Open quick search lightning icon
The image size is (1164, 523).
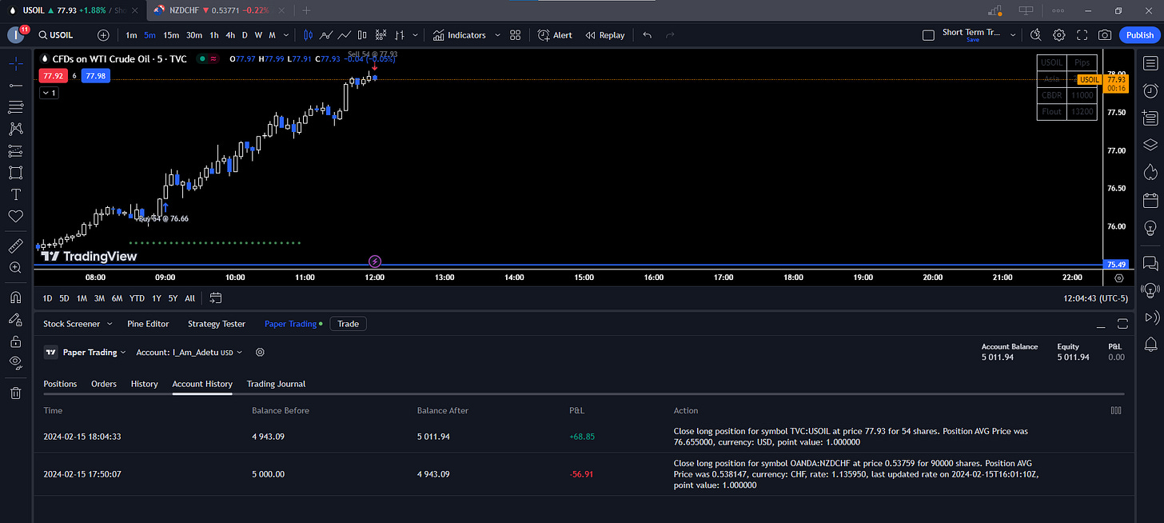[x=1036, y=35]
